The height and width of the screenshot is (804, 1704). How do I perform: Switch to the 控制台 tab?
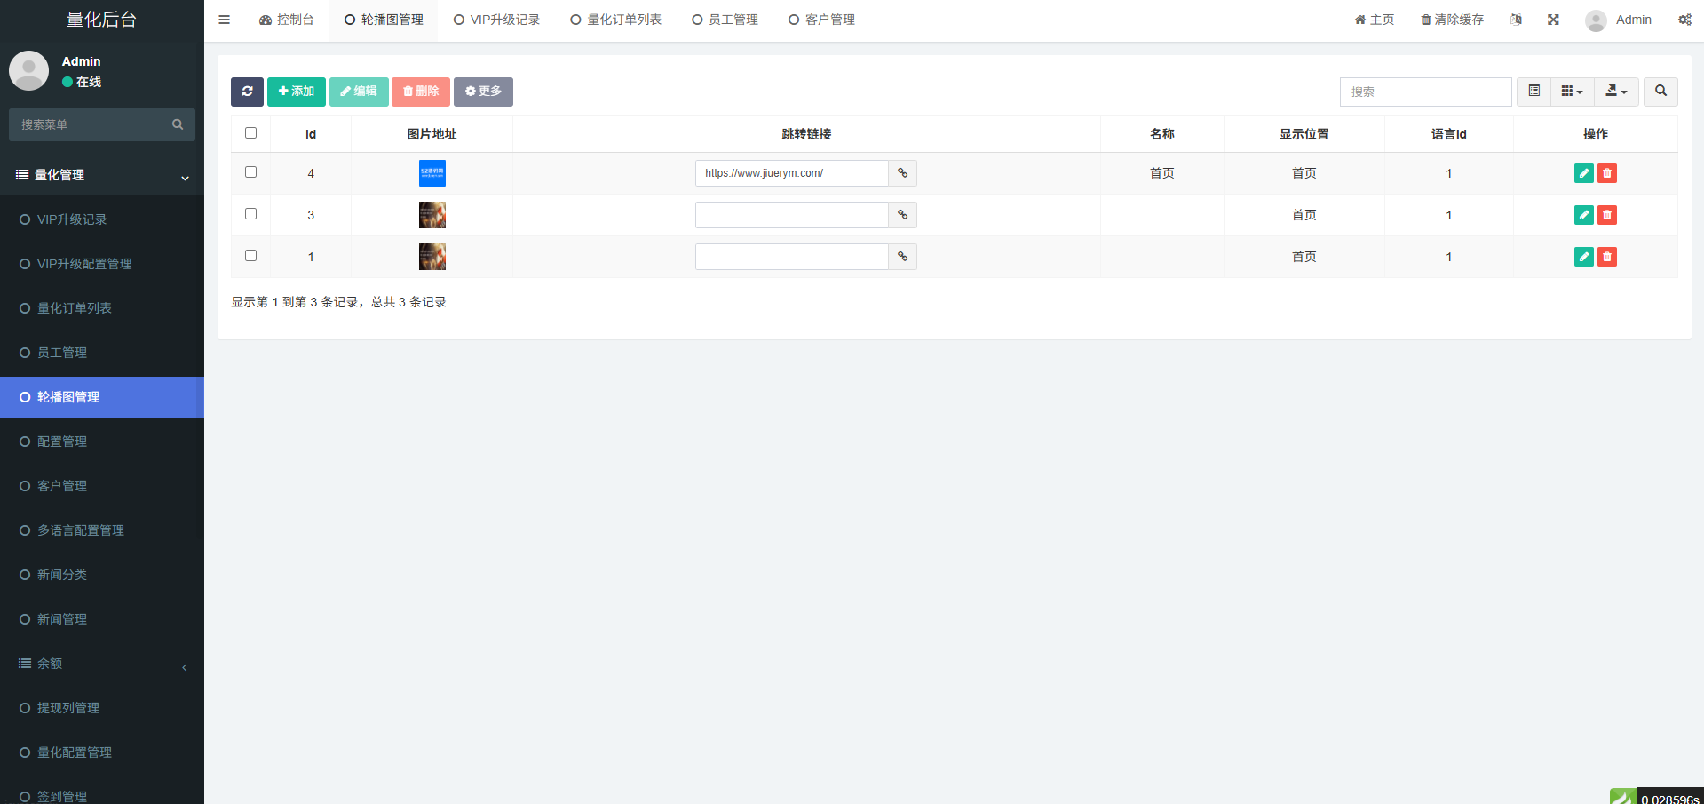pos(286,20)
